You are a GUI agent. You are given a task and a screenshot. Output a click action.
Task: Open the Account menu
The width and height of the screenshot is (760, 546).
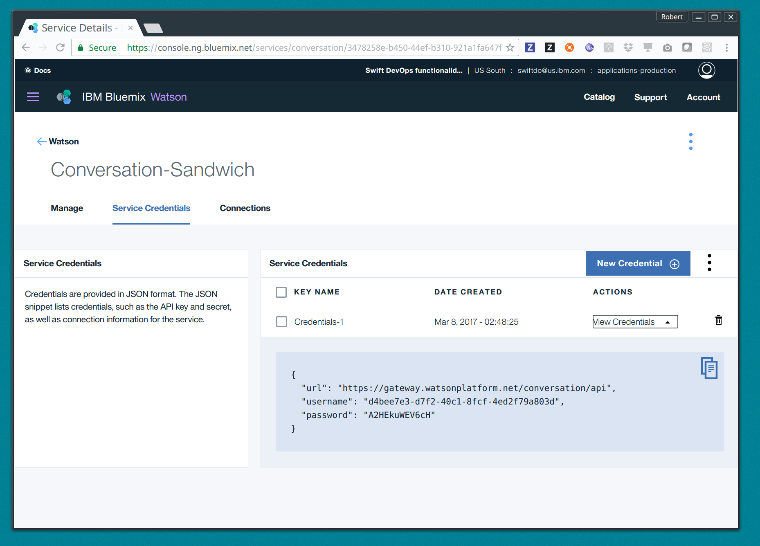coord(703,97)
